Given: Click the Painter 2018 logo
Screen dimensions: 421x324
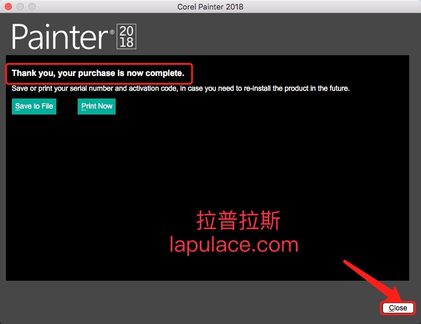Looking at the screenshot, I should point(74,36).
